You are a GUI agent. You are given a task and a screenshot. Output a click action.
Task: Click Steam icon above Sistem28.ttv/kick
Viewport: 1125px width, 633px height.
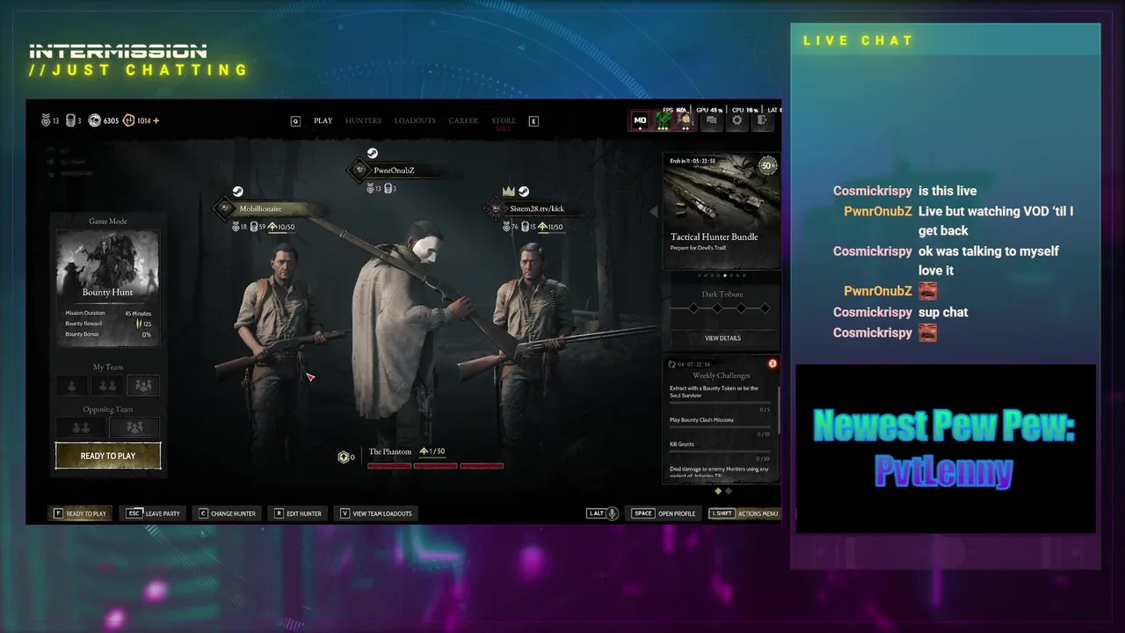(524, 192)
